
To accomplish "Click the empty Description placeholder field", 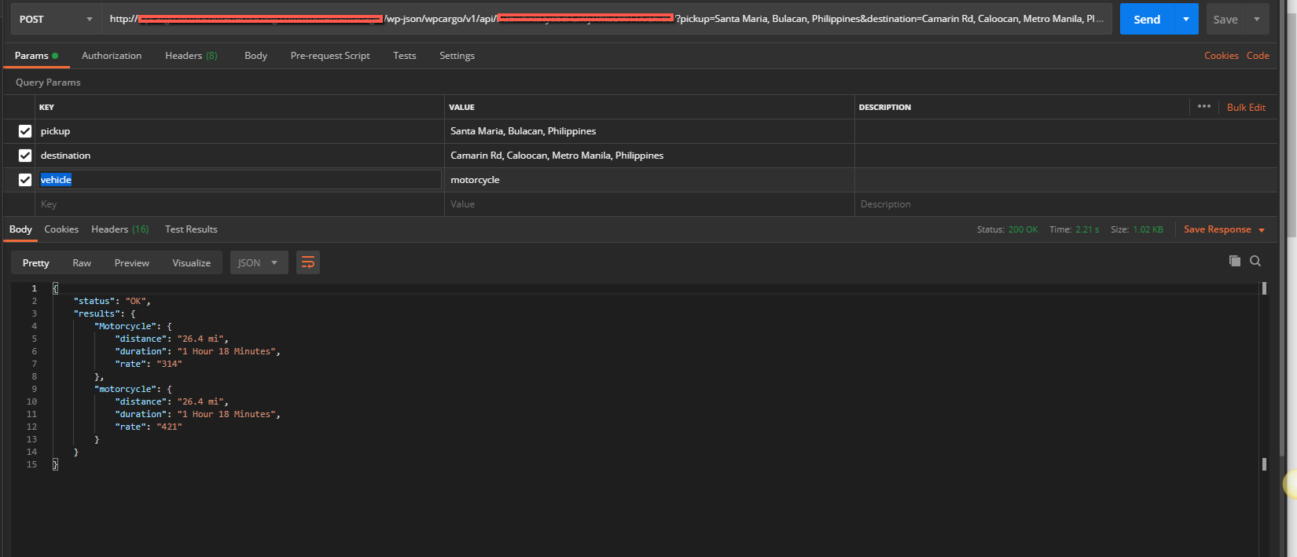I will pyautogui.click(x=1066, y=204).
